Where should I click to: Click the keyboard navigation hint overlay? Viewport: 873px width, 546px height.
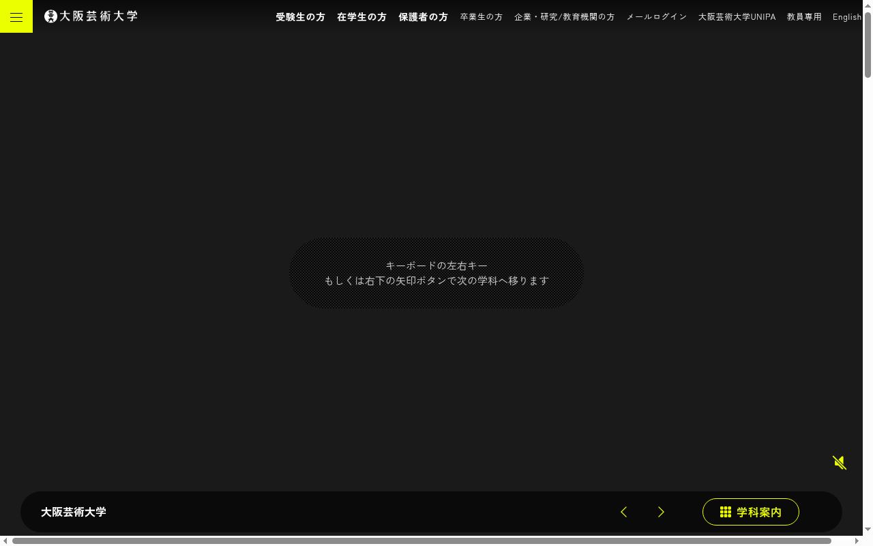point(436,273)
